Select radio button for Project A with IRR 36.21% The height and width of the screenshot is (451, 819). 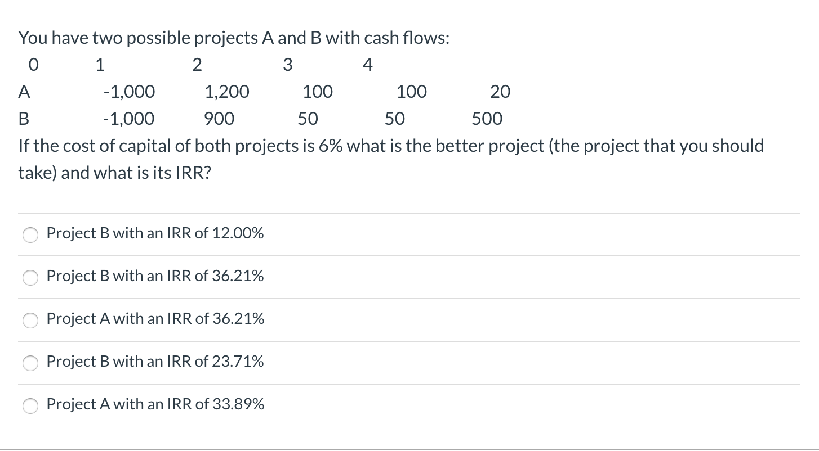(x=30, y=320)
